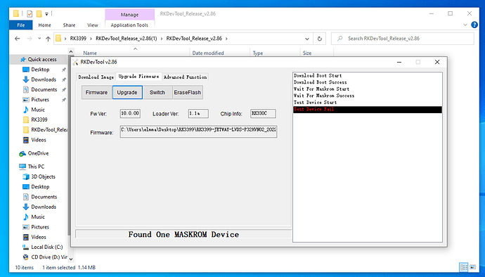Select the Wait For Maskrom Start log entry

pos(368,89)
